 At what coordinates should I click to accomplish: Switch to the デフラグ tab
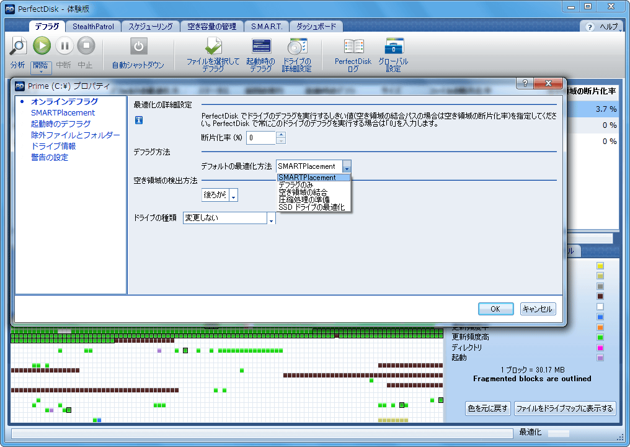pos(47,27)
